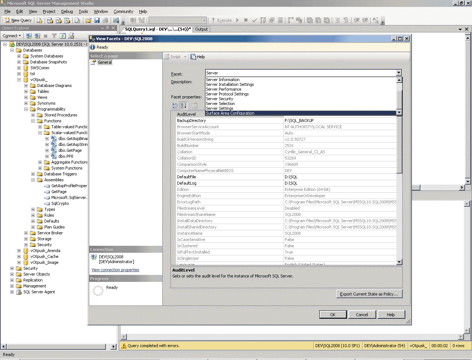Click the BackupDirectory value field
The image size is (472, 360).
click(x=340, y=120)
